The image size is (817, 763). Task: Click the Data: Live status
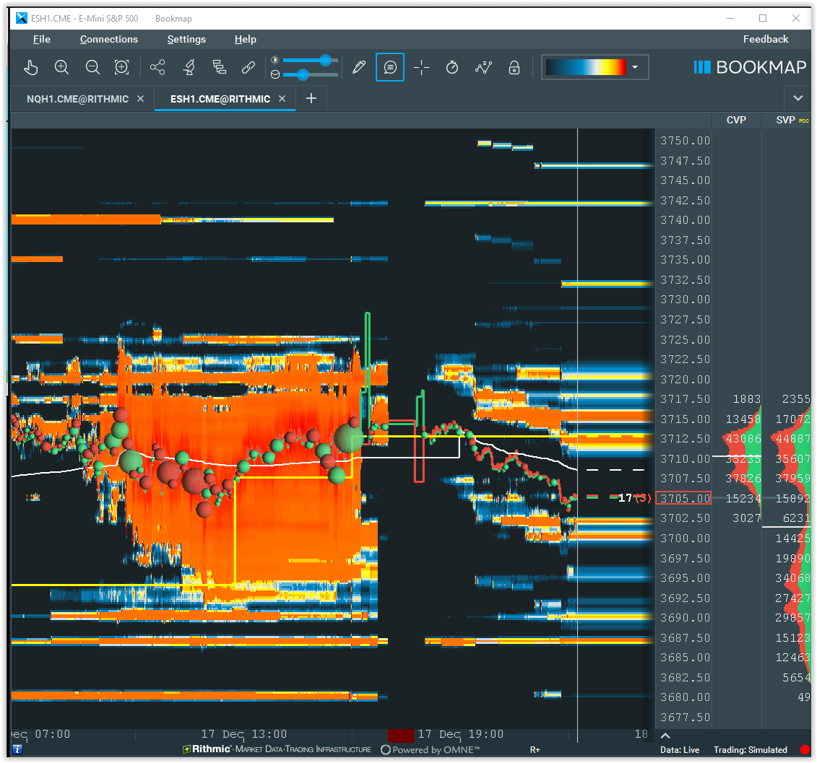point(680,749)
